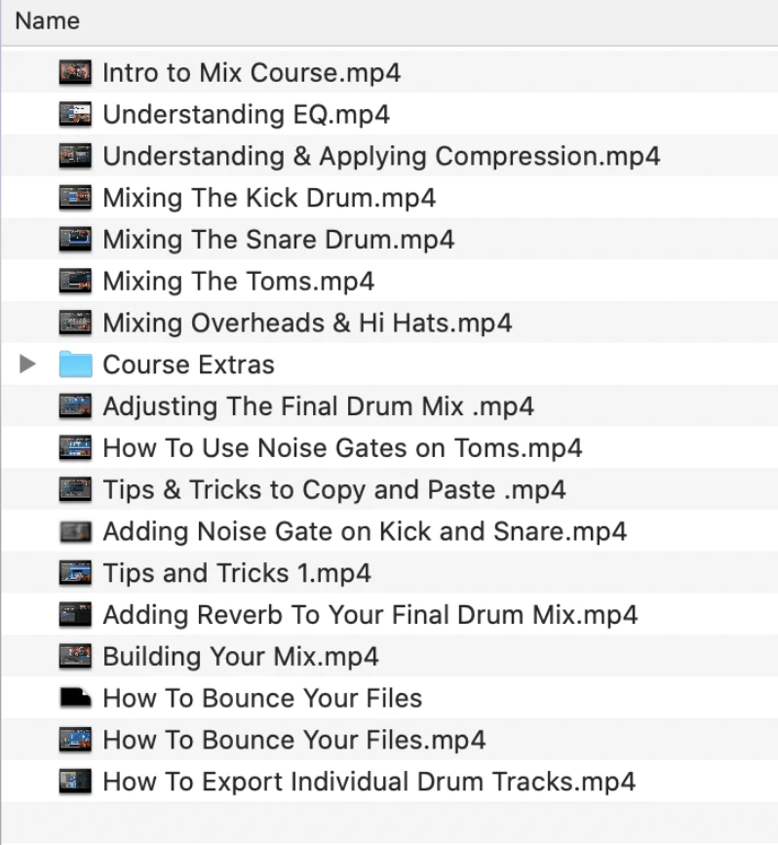Sort files by the Name column header

click(47, 20)
